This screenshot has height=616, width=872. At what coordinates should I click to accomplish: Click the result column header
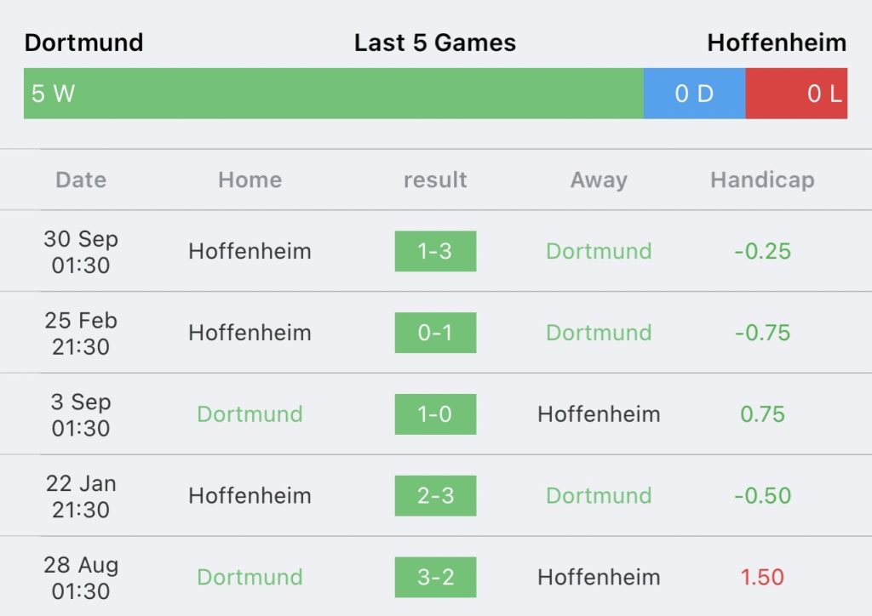tap(435, 180)
